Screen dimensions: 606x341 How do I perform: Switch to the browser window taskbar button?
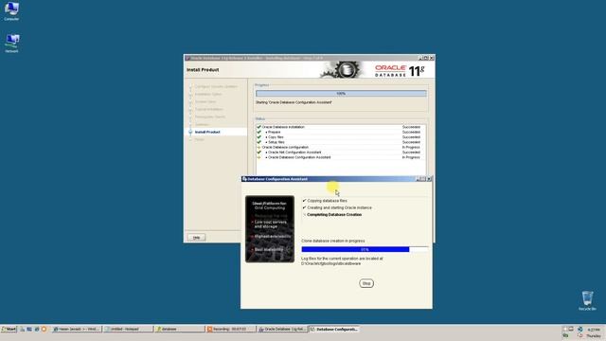(x=77, y=329)
